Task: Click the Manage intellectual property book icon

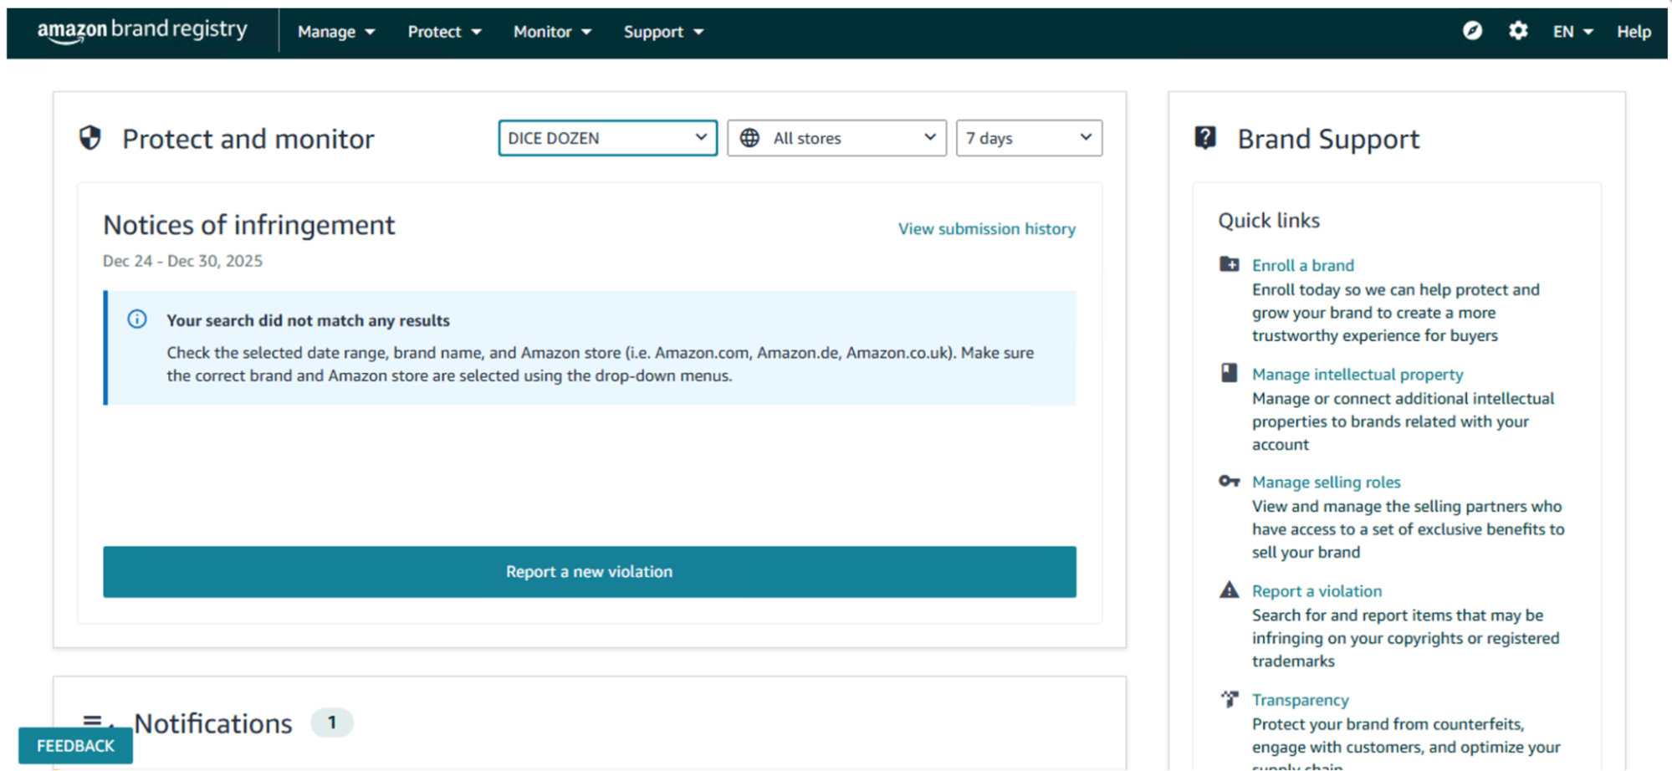Action: pyautogui.click(x=1229, y=373)
